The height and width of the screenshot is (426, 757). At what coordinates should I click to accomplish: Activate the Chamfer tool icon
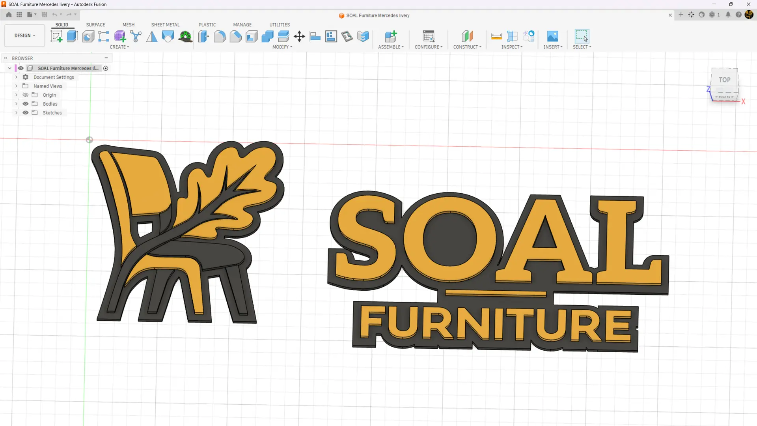[x=235, y=36]
